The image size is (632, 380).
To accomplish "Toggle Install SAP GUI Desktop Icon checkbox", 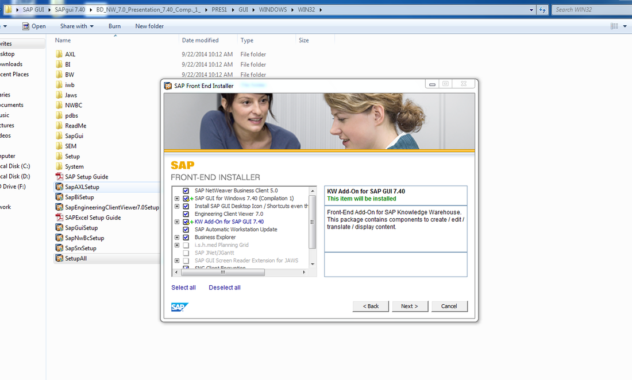I will click(x=186, y=206).
